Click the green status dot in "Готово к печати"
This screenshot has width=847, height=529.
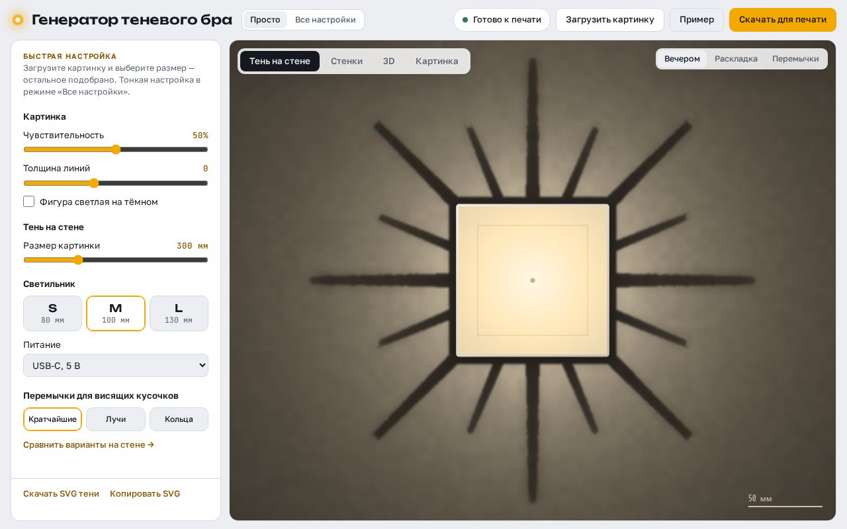(465, 20)
